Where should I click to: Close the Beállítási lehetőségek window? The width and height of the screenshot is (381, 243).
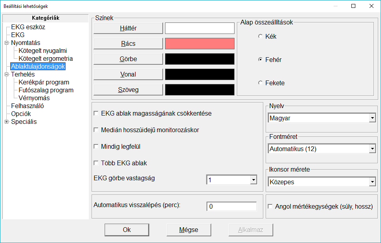tap(372, 6)
